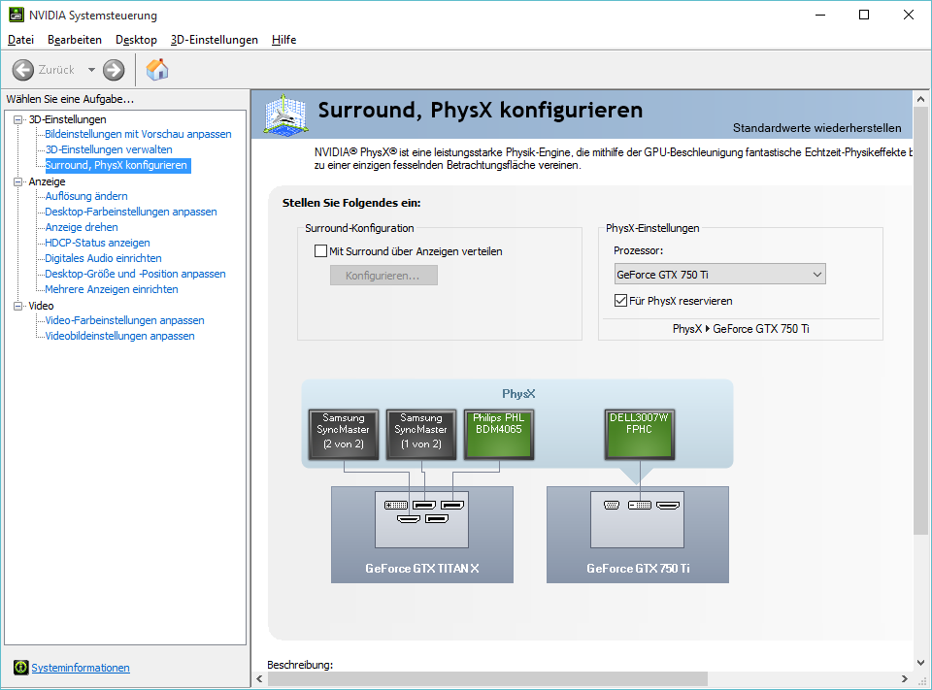
Task: Open Systeminformationen link
Action: (81, 668)
